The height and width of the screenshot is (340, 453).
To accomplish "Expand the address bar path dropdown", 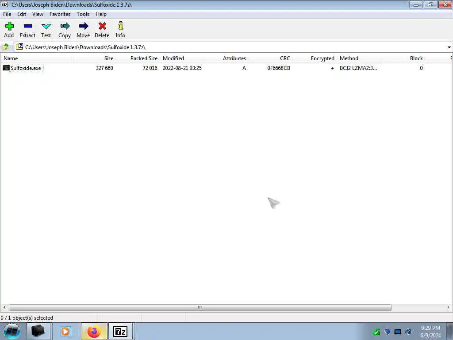I will tap(449, 47).
